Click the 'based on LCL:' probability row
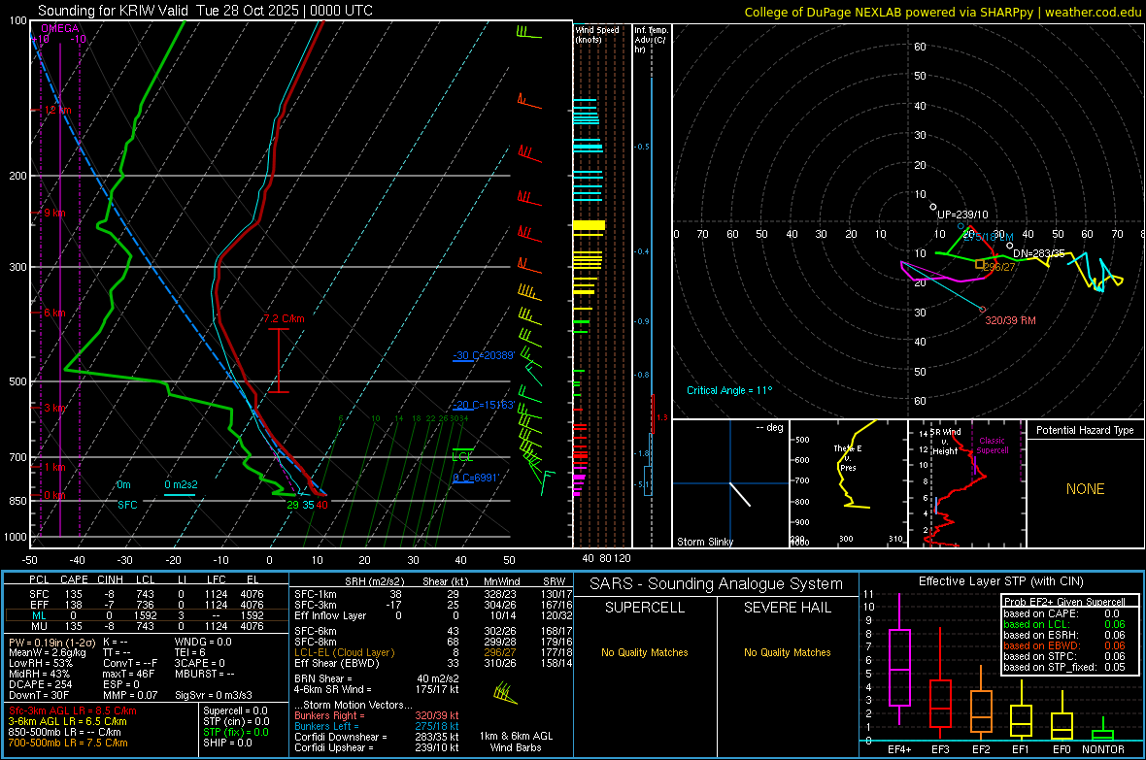The image size is (1146, 760). (x=1064, y=624)
